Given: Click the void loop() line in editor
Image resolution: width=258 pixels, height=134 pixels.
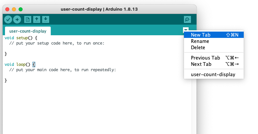Looking at the screenshot, I should (x=19, y=64).
